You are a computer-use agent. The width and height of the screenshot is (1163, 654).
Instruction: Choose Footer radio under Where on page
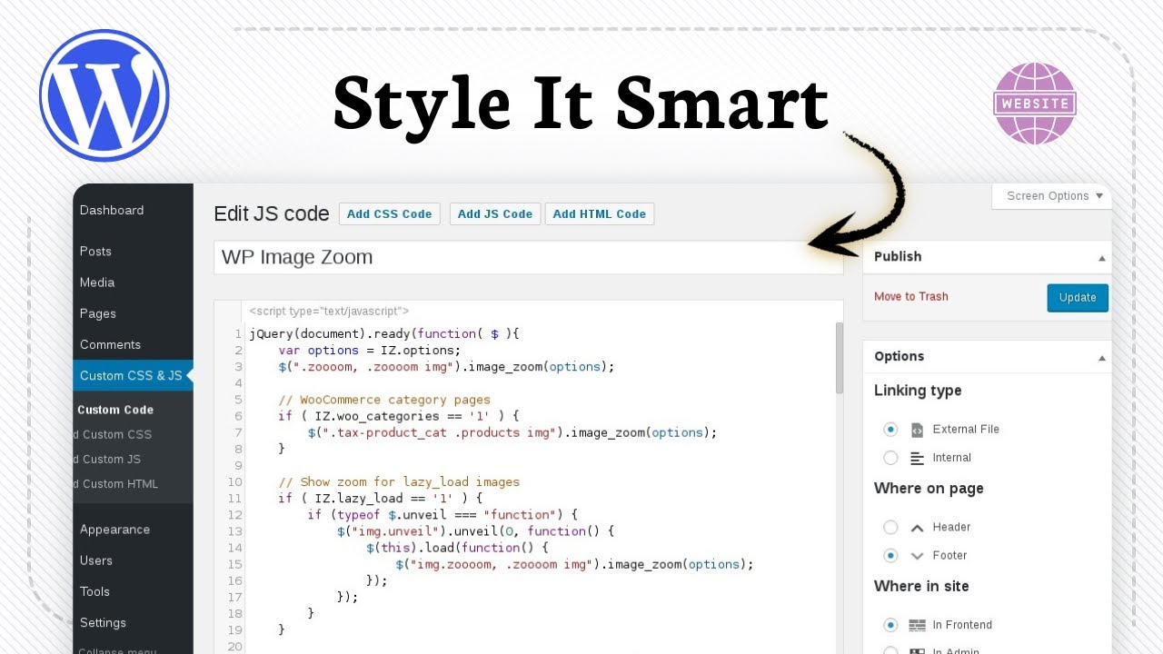890,556
